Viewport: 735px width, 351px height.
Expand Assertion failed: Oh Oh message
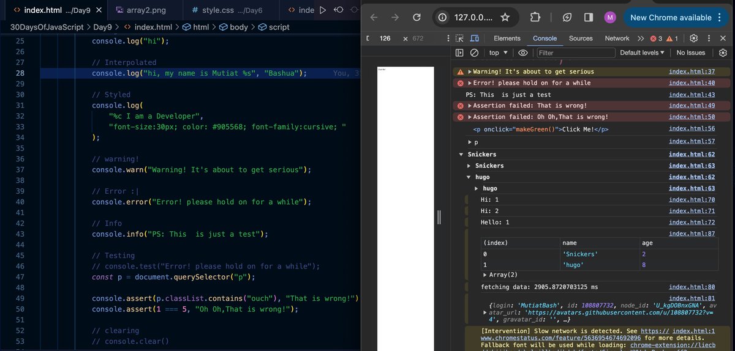click(470, 117)
